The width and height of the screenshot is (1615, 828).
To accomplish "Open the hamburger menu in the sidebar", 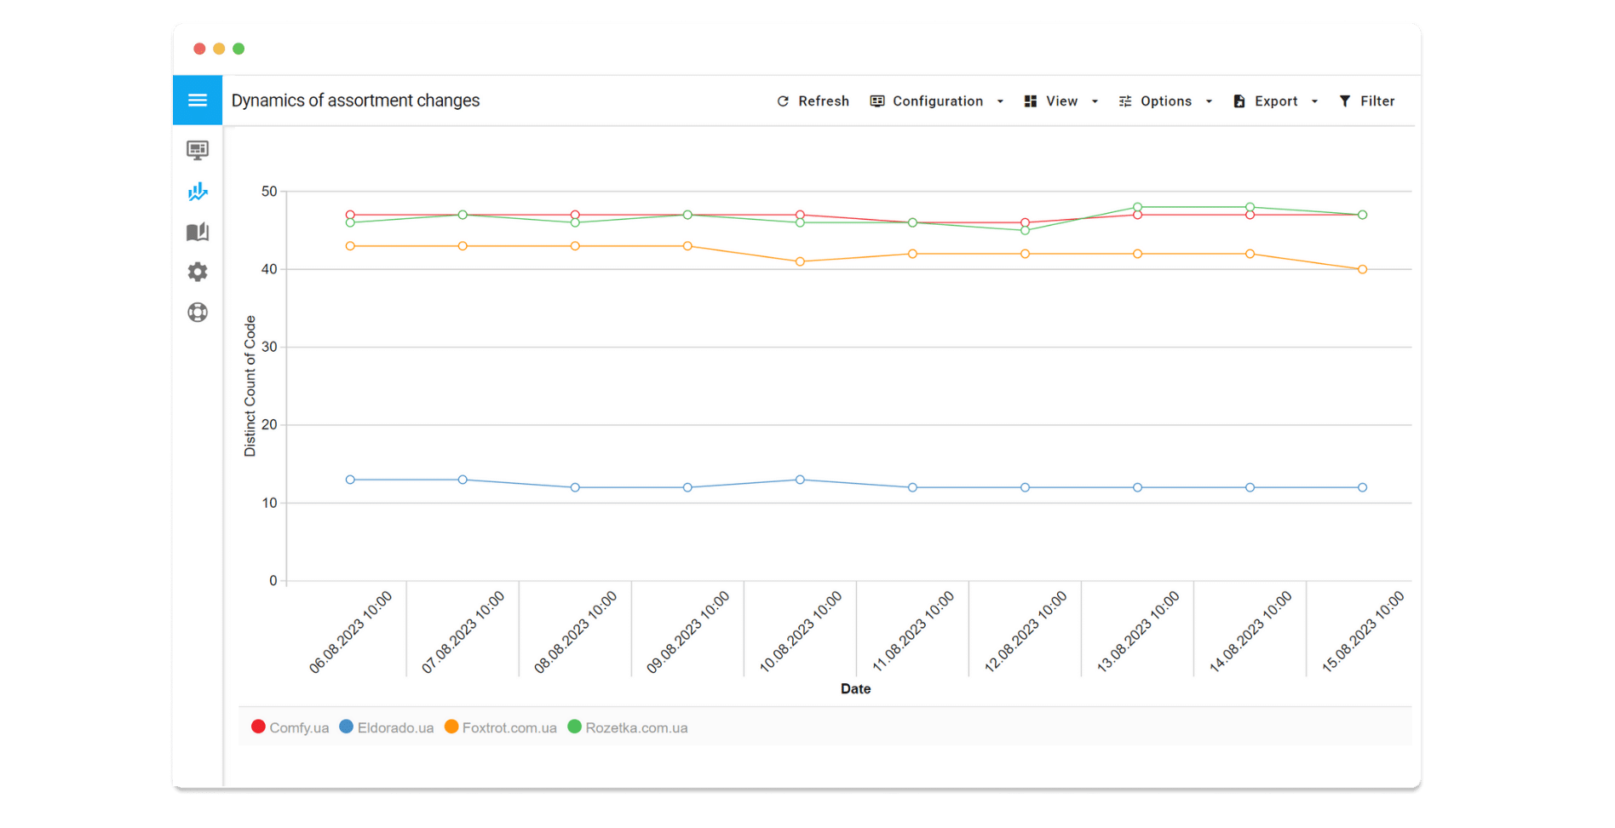I will pos(198,101).
